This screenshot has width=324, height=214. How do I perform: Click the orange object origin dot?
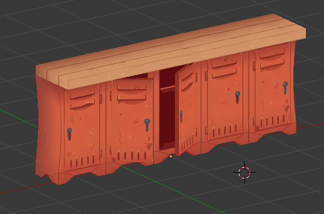point(170,156)
